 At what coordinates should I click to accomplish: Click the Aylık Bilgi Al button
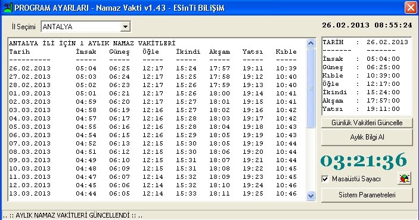pos(367,137)
